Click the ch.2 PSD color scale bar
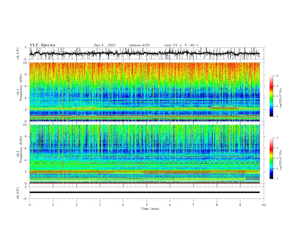Screen dimensions: 297x230 click(271, 158)
